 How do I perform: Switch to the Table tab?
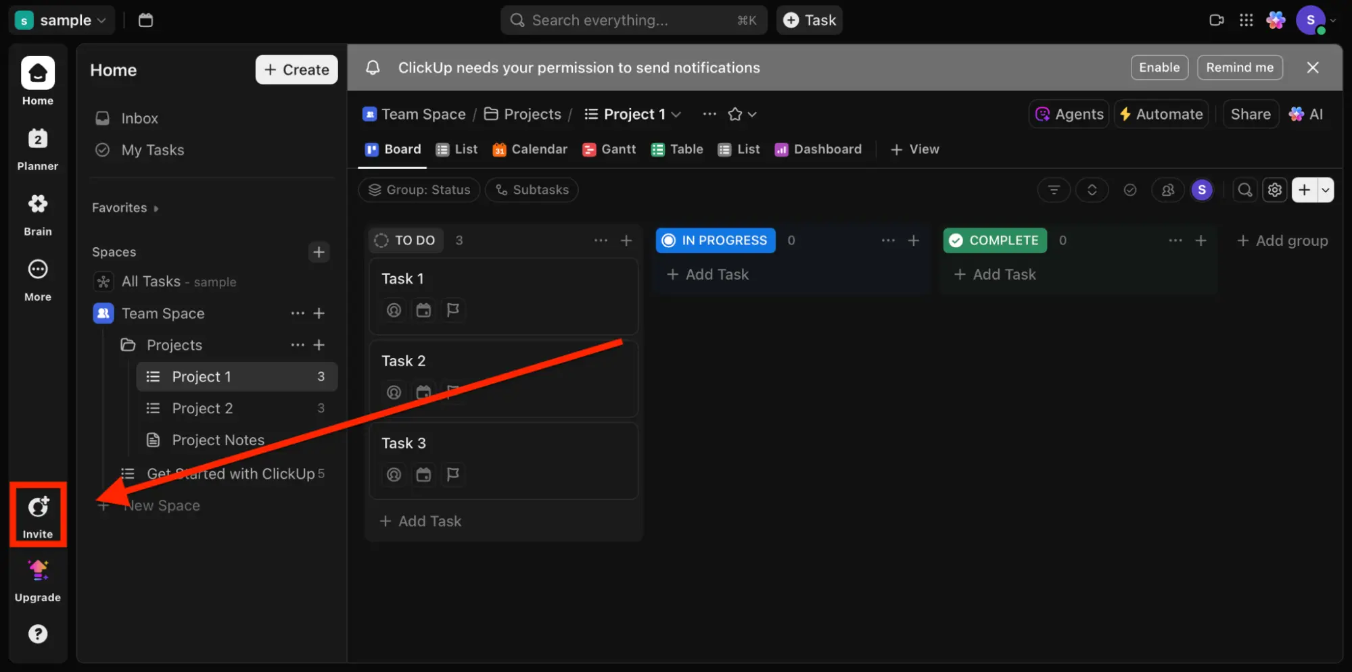[x=677, y=149]
